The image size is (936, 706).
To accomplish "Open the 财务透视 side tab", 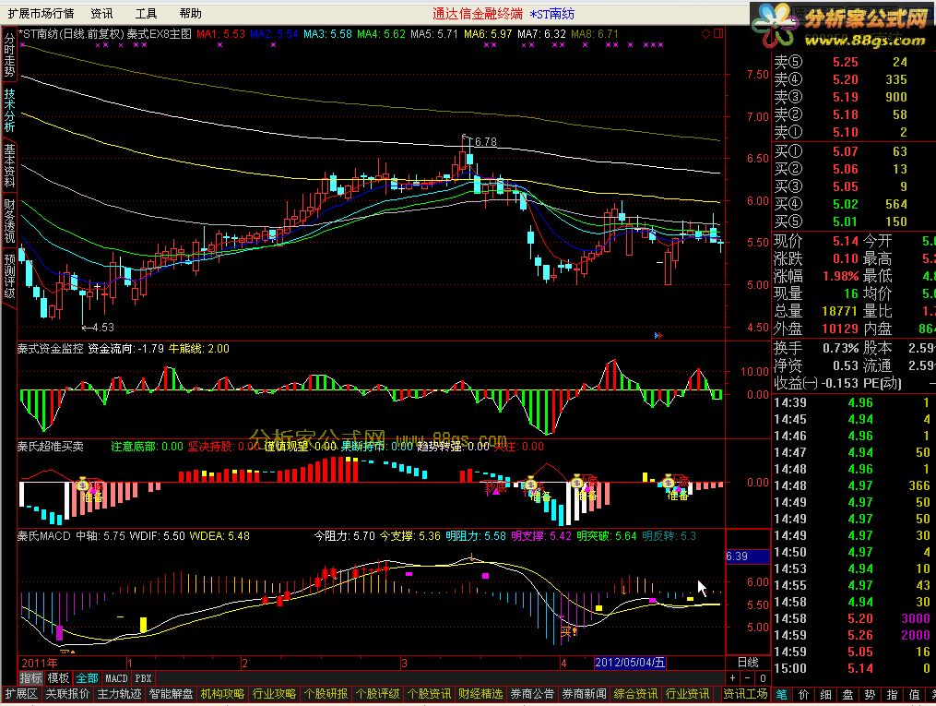I will click(9, 221).
